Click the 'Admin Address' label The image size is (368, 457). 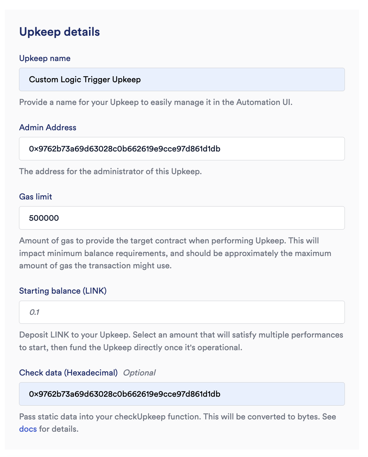pos(48,127)
